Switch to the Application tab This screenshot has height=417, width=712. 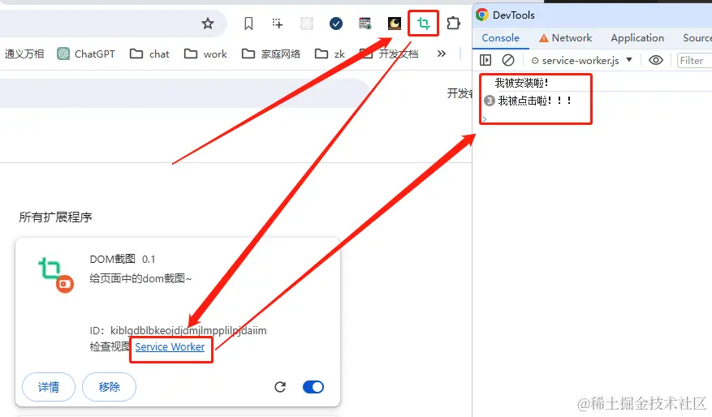coord(637,37)
